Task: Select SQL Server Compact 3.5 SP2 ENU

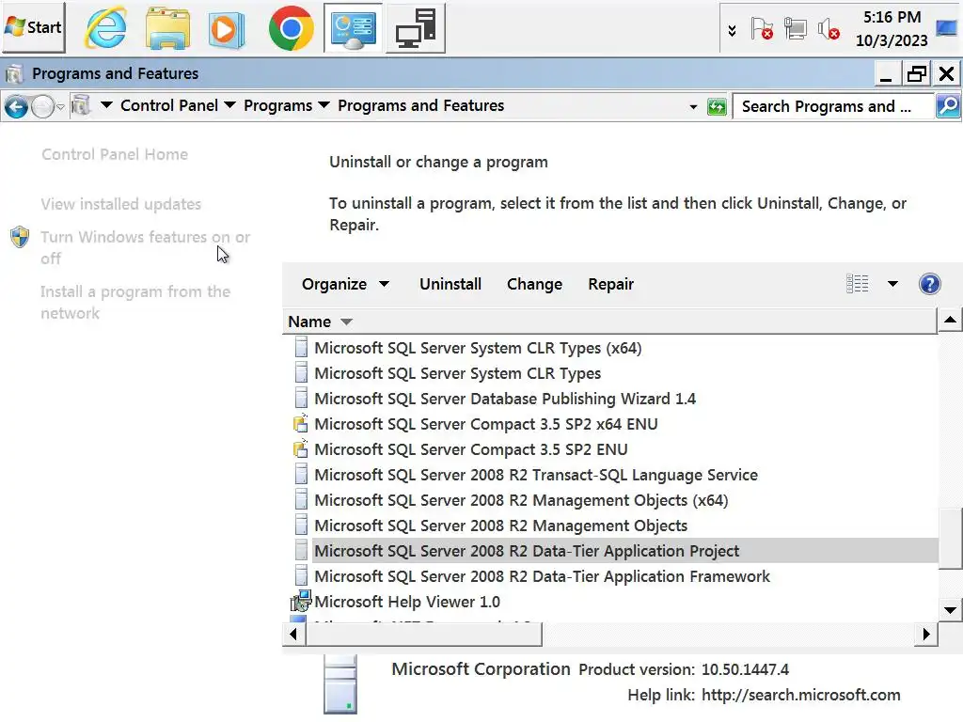Action: pos(471,449)
